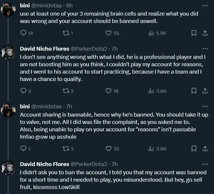The height and width of the screenshot is (194, 214).
Task: Like bini's tweet showing 55 likes
Action: click(x=109, y=33)
